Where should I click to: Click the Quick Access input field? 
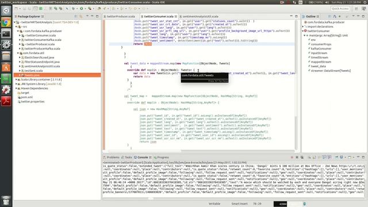pos(340,9)
